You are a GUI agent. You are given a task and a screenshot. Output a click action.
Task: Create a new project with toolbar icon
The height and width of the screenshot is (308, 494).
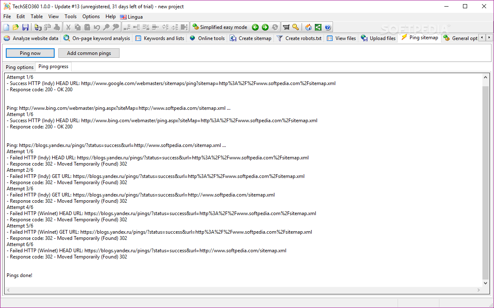(x=6, y=27)
